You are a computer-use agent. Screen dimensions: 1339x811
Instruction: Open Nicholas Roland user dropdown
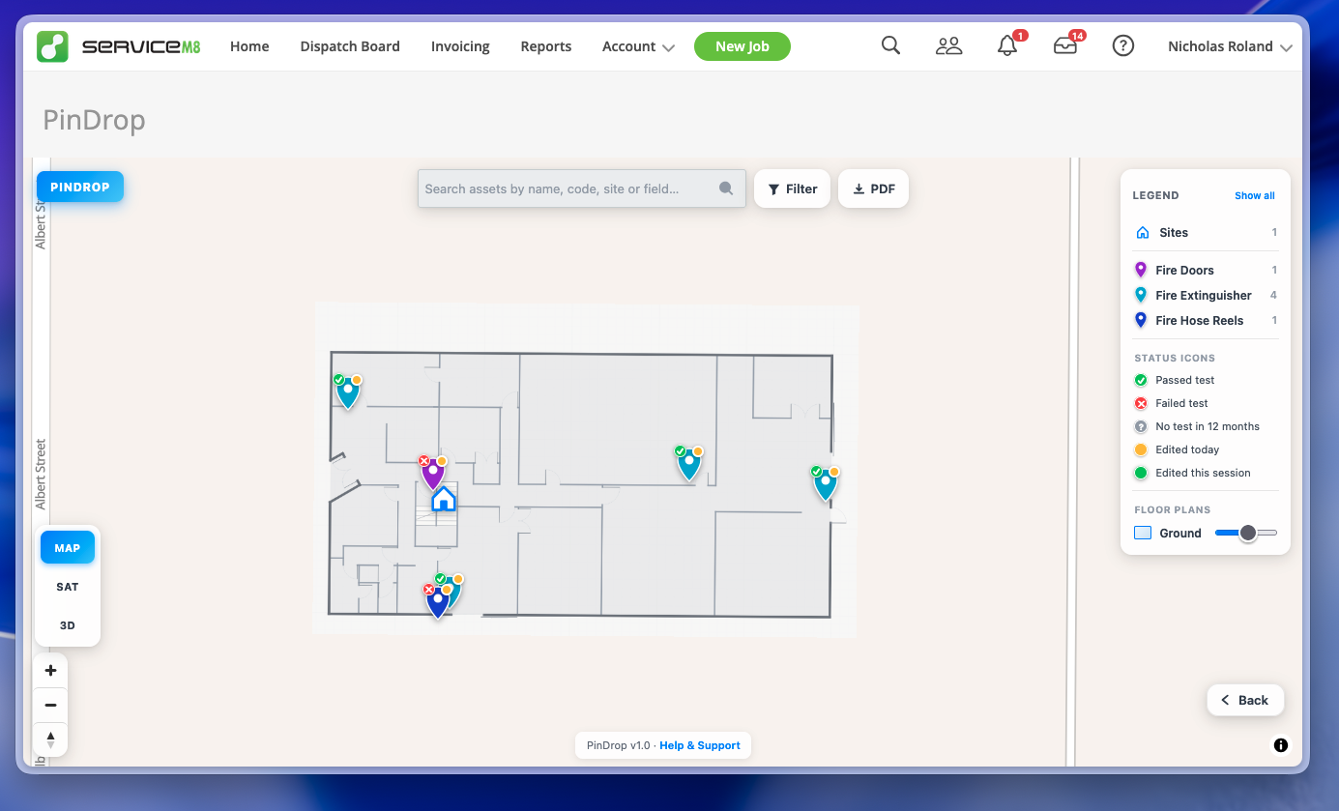[x=1230, y=46]
